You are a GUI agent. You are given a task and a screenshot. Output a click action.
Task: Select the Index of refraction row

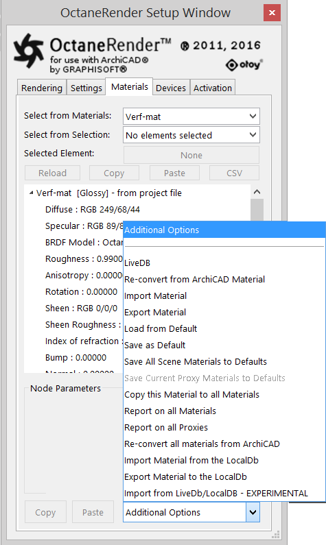[84, 341]
